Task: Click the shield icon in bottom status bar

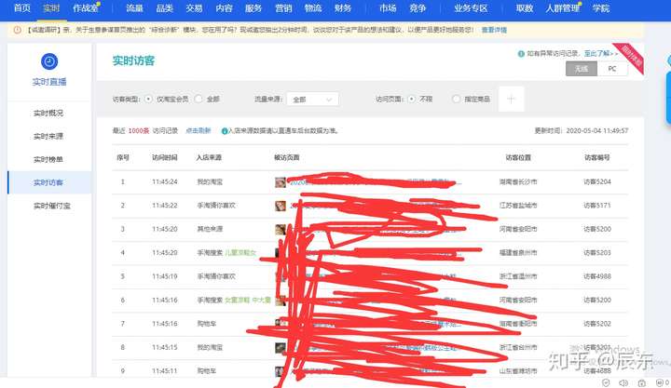Action: click(x=606, y=382)
